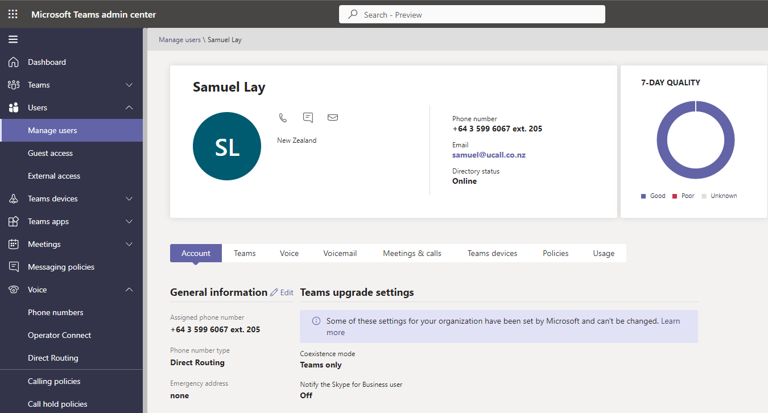Start chat with the message bubble icon
Screen dimensions: 768x413
tap(308, 118)
